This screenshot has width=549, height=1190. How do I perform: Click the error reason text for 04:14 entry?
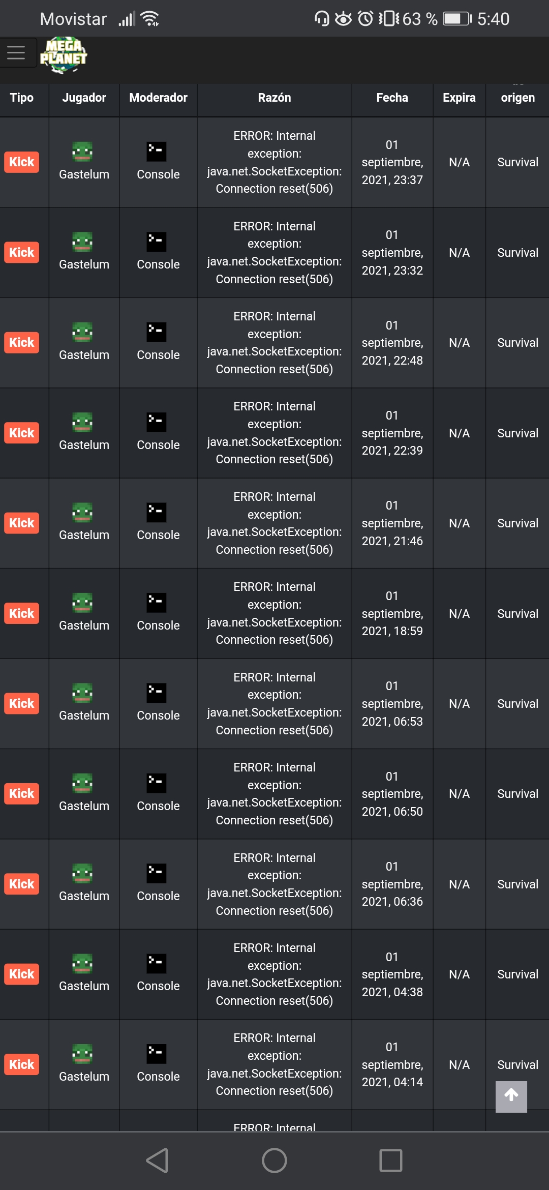[274, 1064]
